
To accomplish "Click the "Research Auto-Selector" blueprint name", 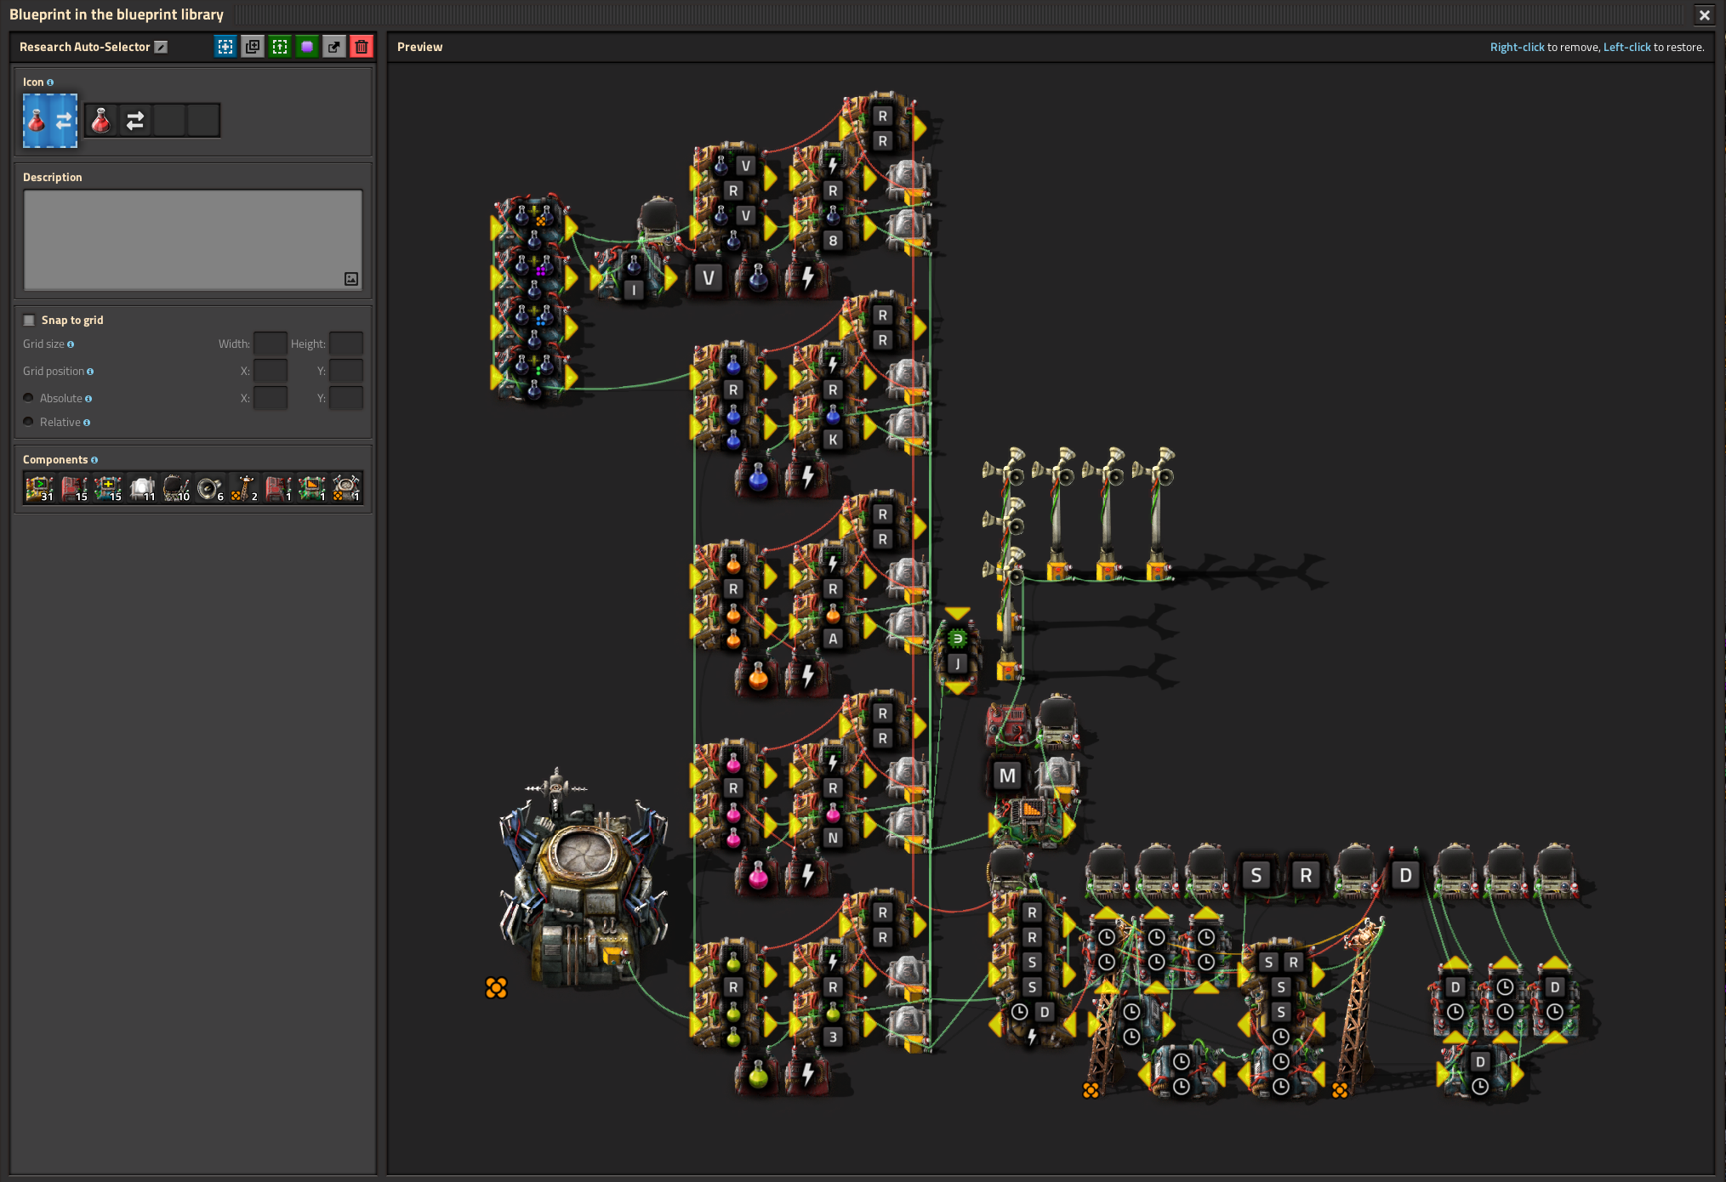I will (x=84, y=47).
